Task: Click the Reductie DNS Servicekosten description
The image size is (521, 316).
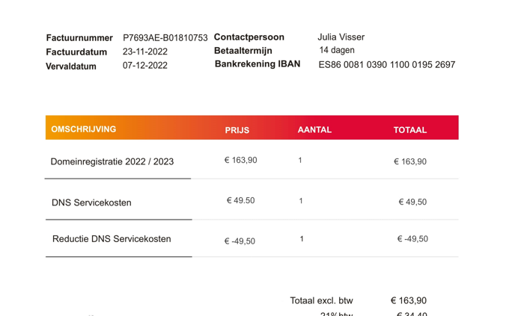Action: click(x=112, y=239)
